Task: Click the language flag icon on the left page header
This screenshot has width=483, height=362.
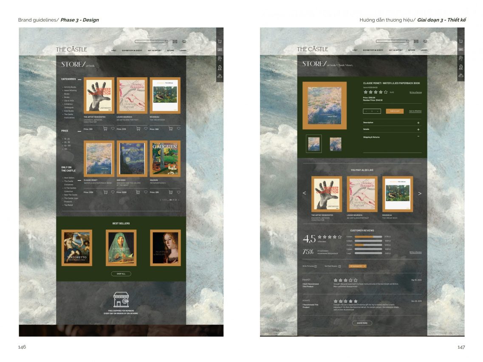Action: [x=175, y=42]
